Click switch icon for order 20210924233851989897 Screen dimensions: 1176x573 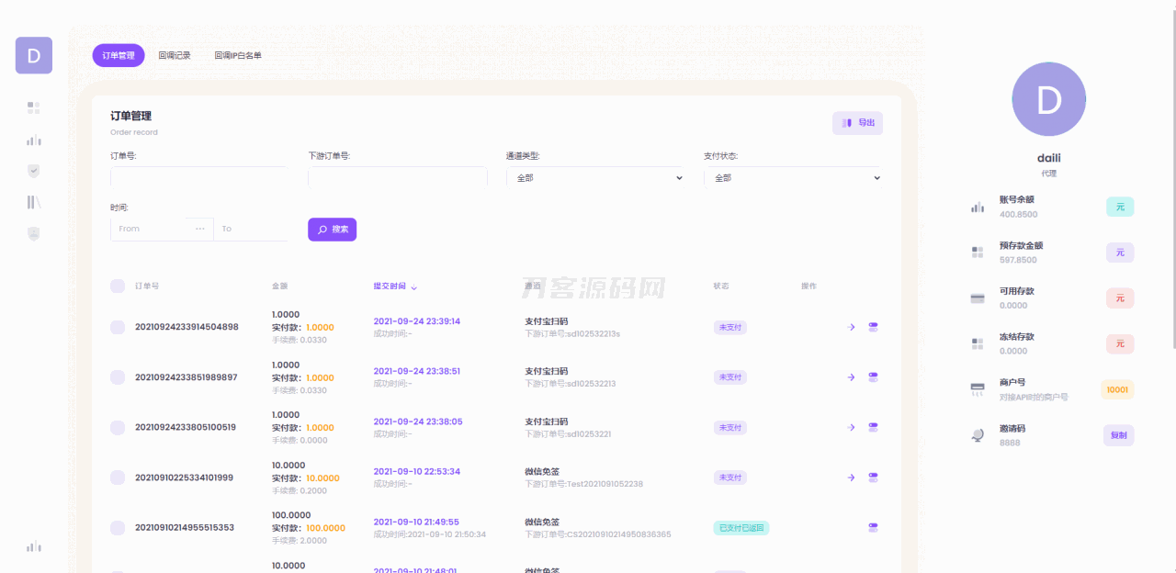pyautogui.click(x=873, y=376)
